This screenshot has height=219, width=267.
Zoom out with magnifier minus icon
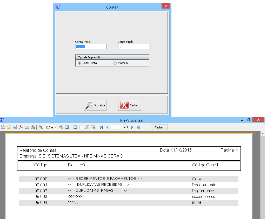tap(61, 127)
